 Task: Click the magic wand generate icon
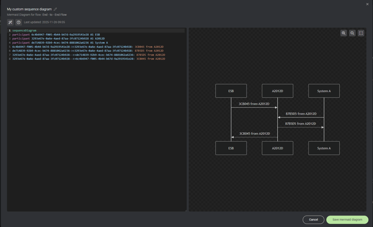pyautogui.click(x=10, y=22)
